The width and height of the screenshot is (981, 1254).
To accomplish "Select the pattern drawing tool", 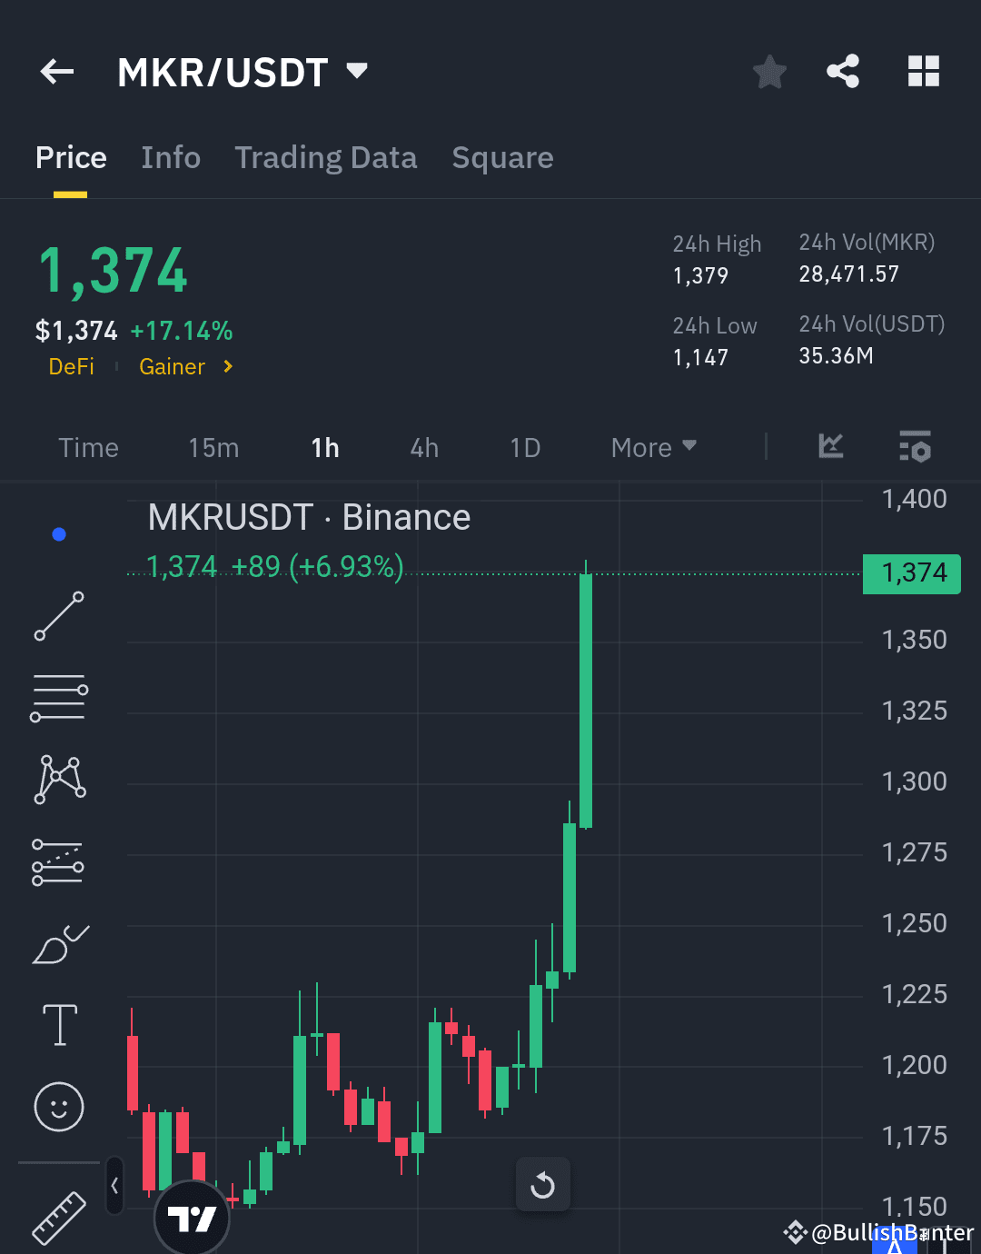I will (58, 777).
